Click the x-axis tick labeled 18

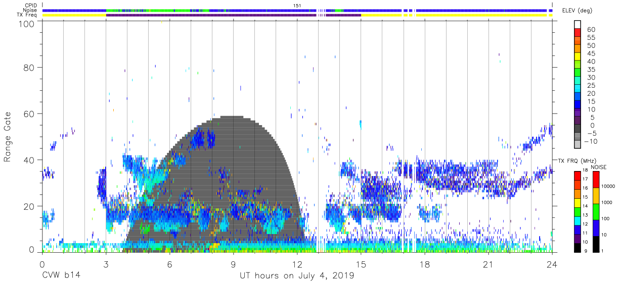pyautogui.click(x=424, y=264)
